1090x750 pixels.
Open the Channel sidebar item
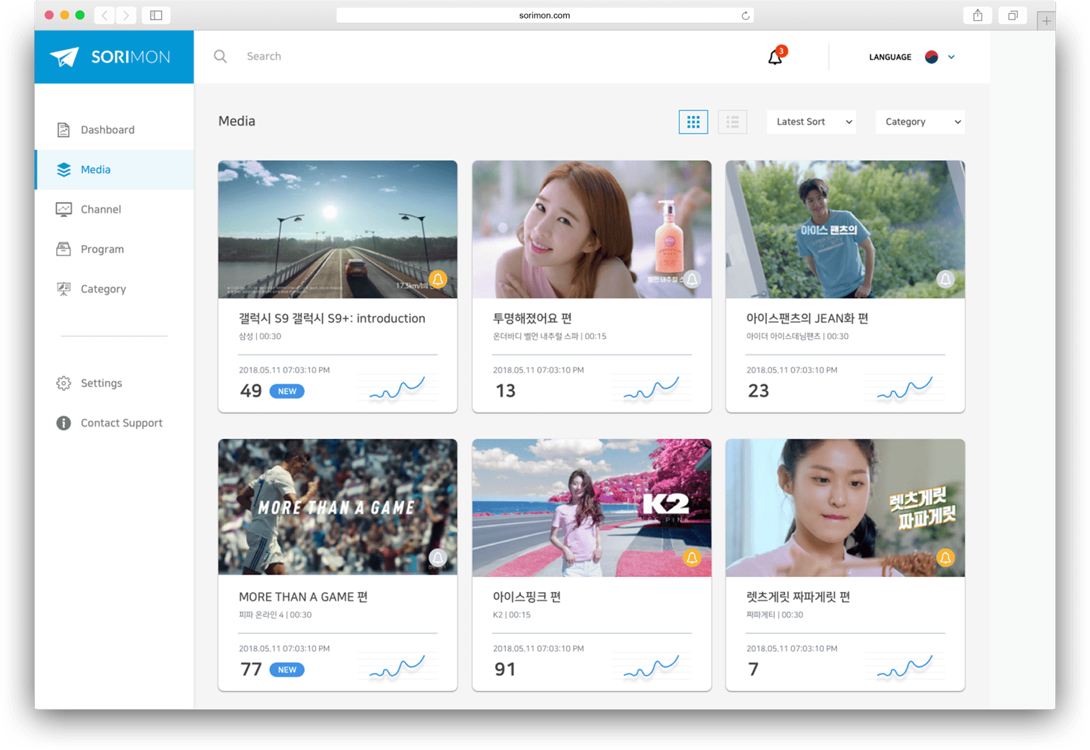click(x=100, y=209)
